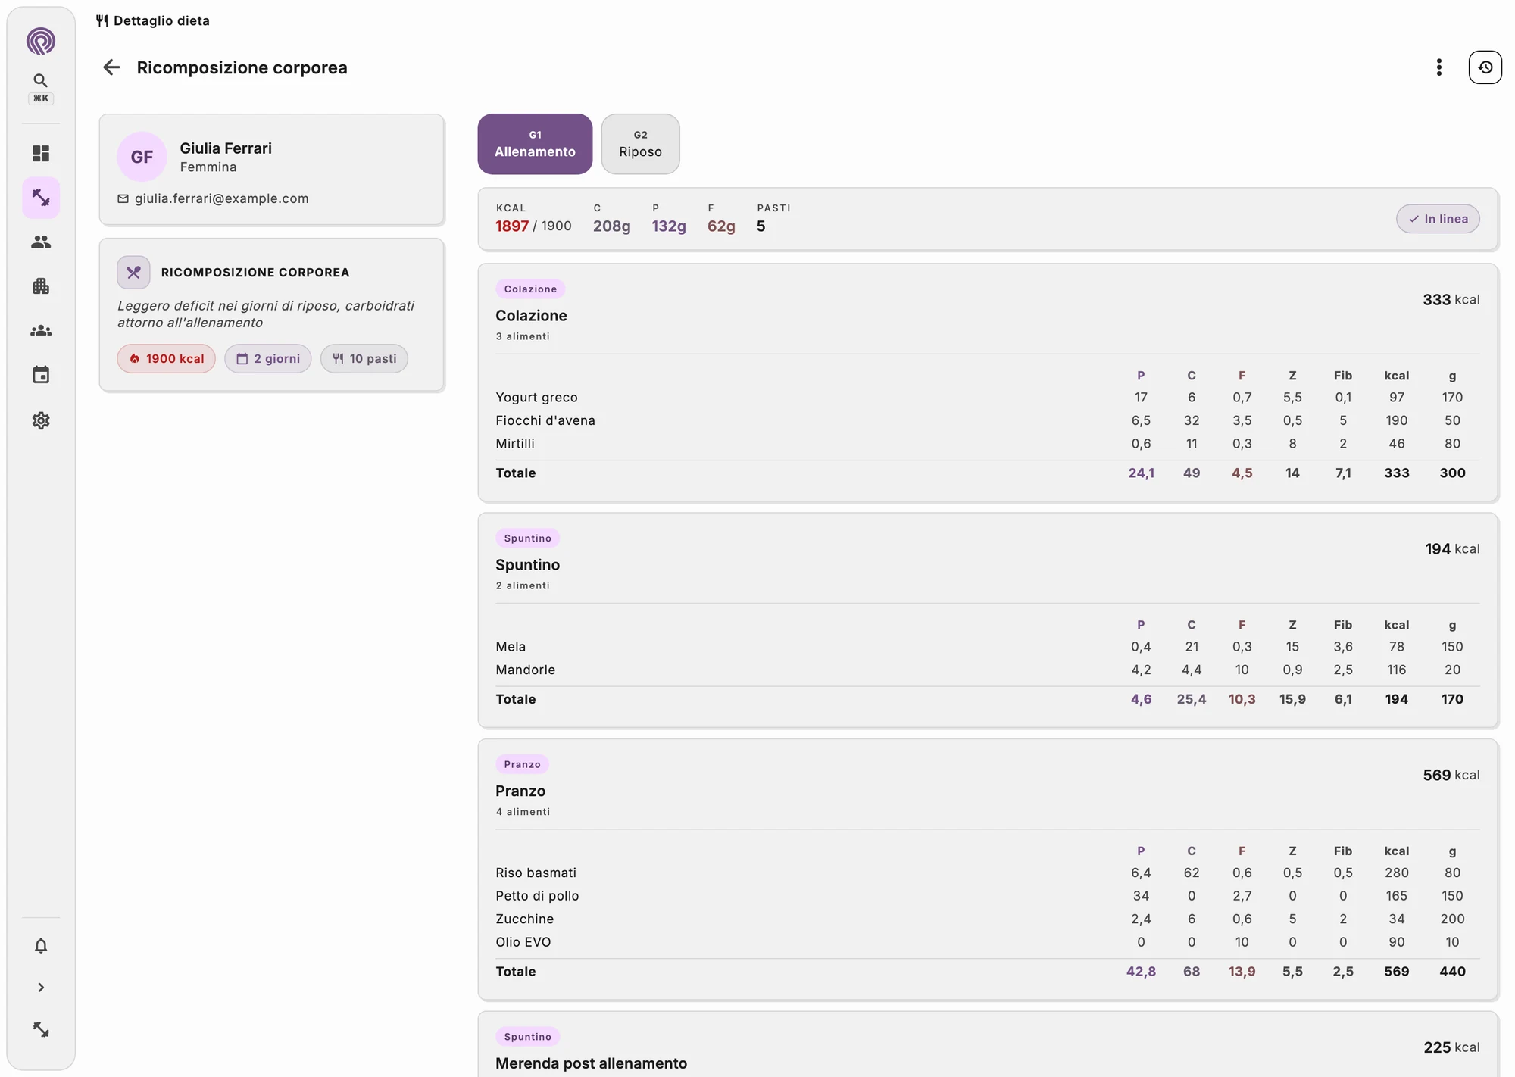Open search with the magnifier icon
The height and width of the screenshot is (1077, 1515).
41,80
